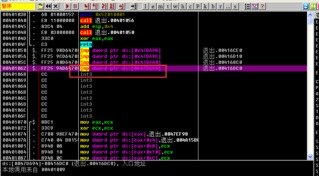This screenshot has width=319, height=176.
Task: Select 'xor eax,eax' instruction
Action: point(97,38)
